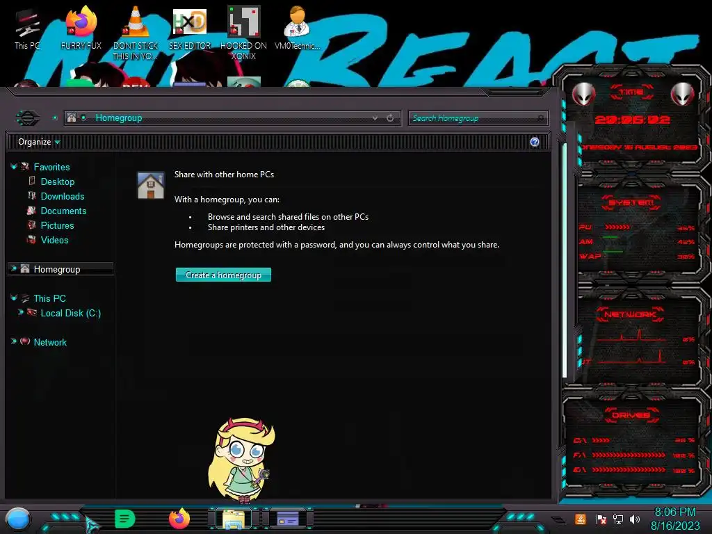Screen dimensions: 712x534
Task: Open the green notes app in the taskbar
Action: pos(125,519)
